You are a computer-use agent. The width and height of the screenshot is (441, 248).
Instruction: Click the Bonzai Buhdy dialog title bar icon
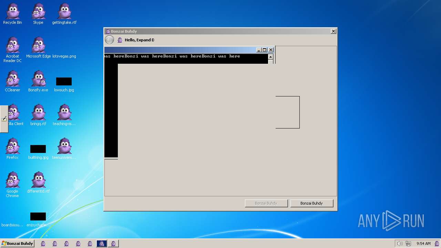point(108,31)
